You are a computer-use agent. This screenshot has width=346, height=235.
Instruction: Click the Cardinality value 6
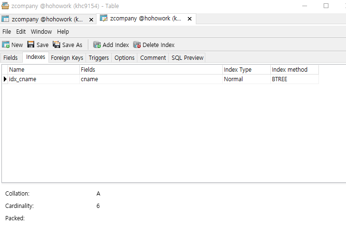pyautogui.click(x=98, y=206)
